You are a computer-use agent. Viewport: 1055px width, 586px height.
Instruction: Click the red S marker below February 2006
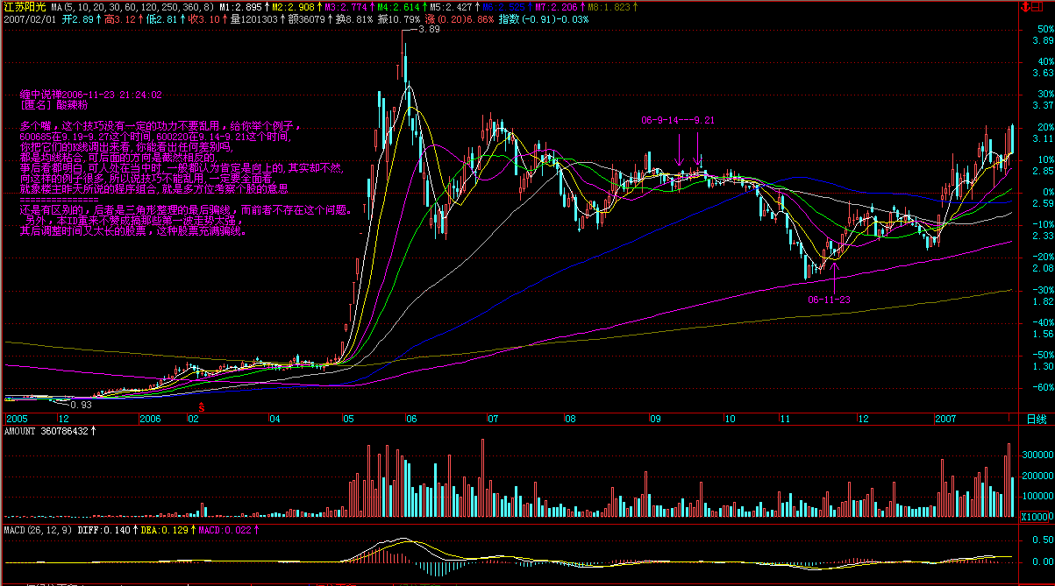202,406
